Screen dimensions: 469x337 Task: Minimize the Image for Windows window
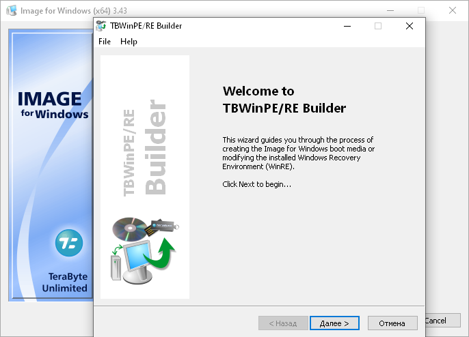390,10
